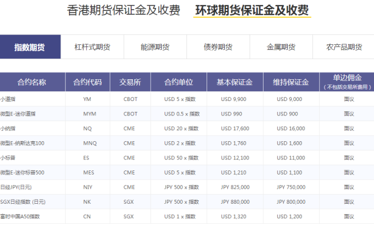Viewport: 374px width, 225px height.
Task: Click the 合约名称 column header
Action: coord(32,82)
